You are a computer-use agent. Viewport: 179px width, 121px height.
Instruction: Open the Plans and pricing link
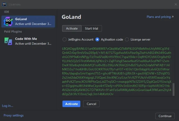click(159, 17)
